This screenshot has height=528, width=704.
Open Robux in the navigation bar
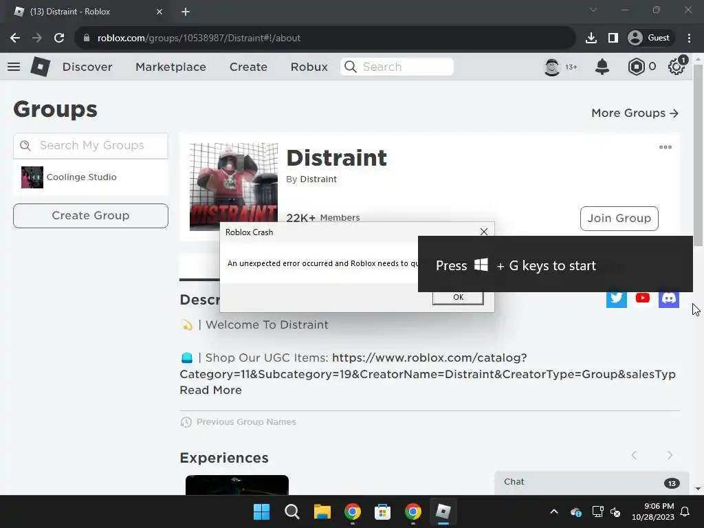click(309, 67)
